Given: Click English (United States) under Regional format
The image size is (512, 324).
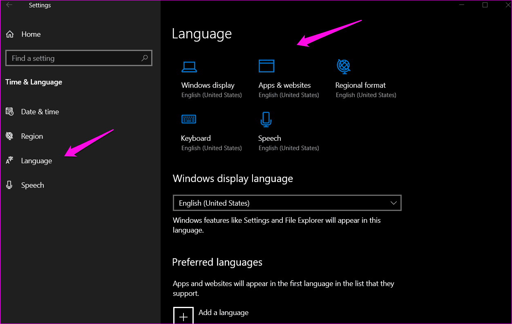Looking at the screenshot, I should pos(366,95).
